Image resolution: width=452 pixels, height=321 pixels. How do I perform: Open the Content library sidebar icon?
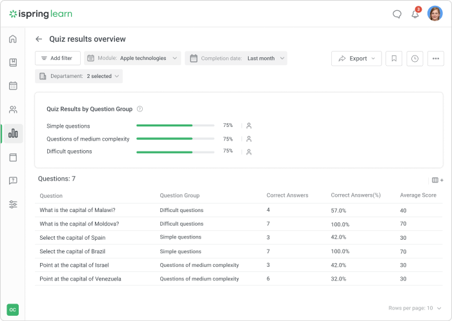(13, 63)
